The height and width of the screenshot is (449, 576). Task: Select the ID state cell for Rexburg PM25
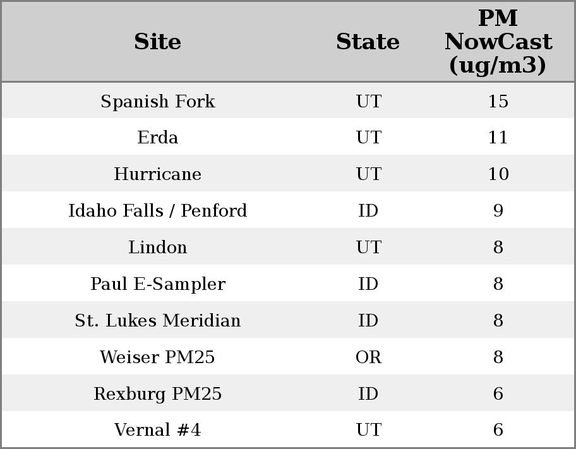(368, 394)
